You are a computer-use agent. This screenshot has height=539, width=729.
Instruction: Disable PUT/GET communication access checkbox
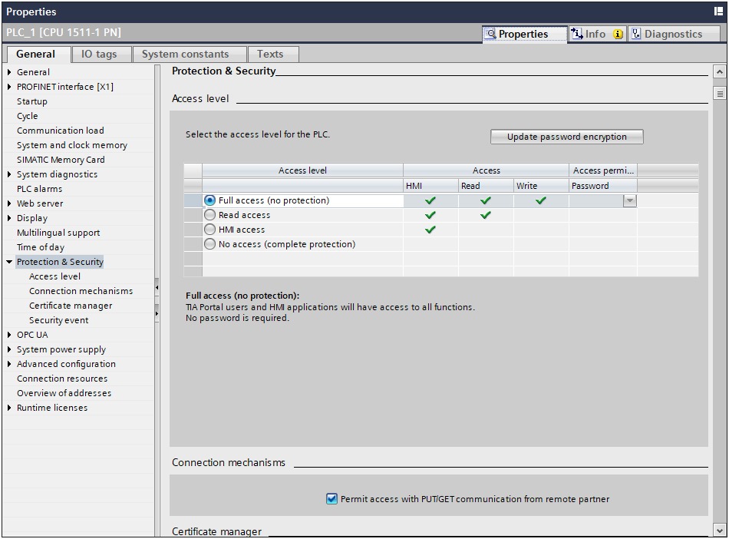[332, 499]
